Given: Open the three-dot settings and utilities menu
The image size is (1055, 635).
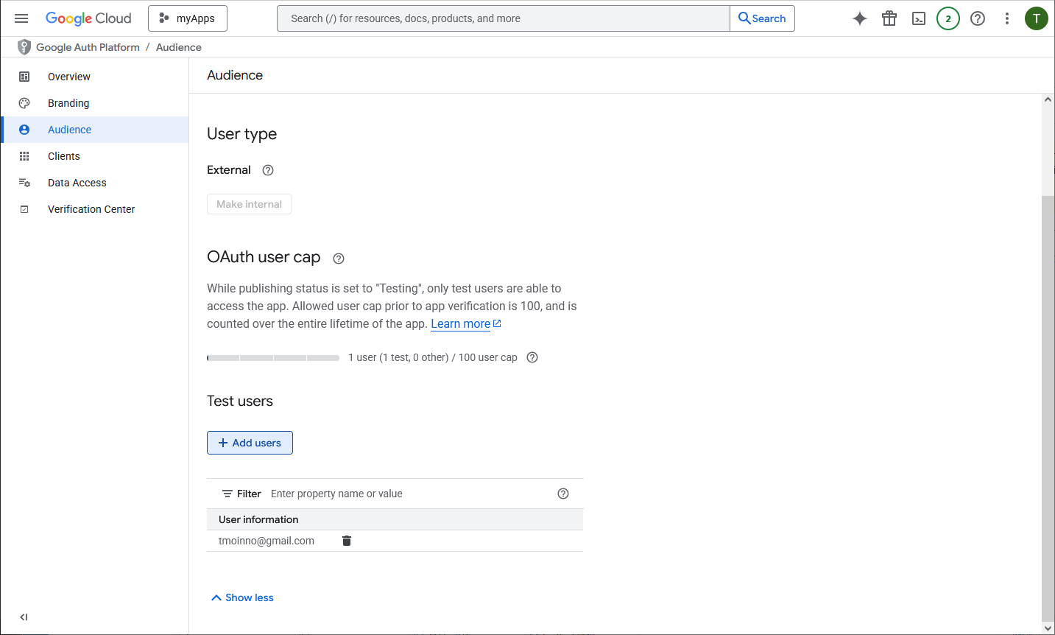Looking at the screenshot, I should pyautogui.click(x=1007, y=18).
